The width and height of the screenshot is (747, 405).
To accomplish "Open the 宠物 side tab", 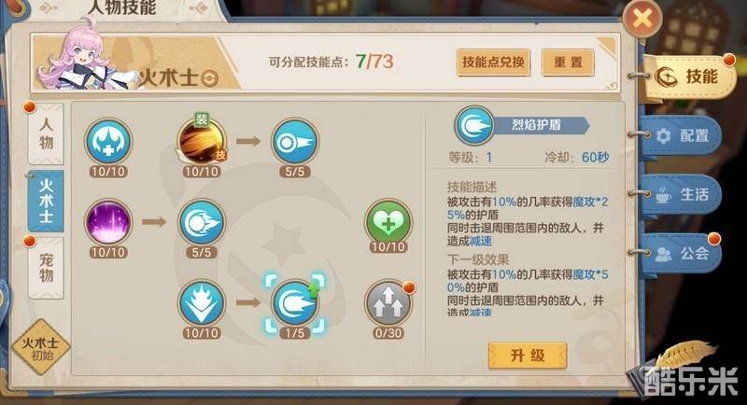I will click(x=46, y=268).
